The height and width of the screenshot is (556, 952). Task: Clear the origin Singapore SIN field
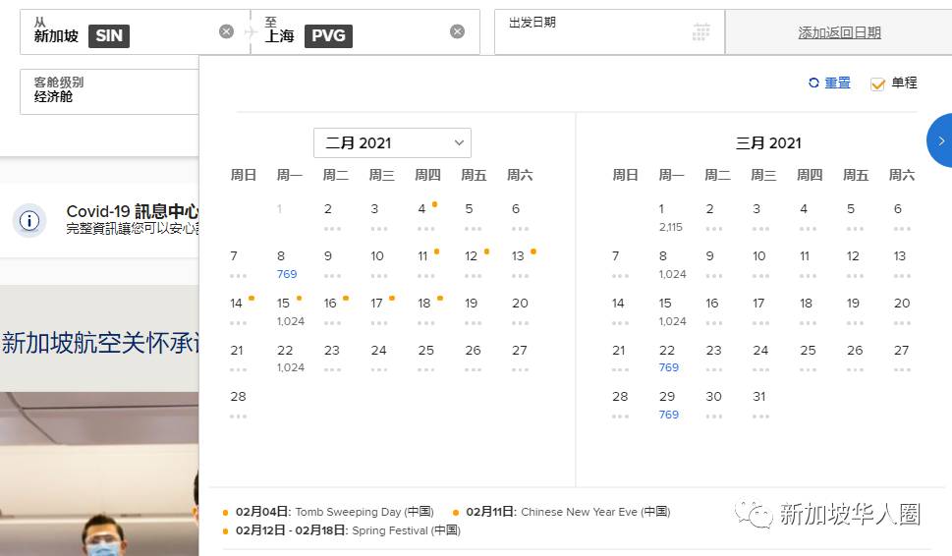(227, 31)
